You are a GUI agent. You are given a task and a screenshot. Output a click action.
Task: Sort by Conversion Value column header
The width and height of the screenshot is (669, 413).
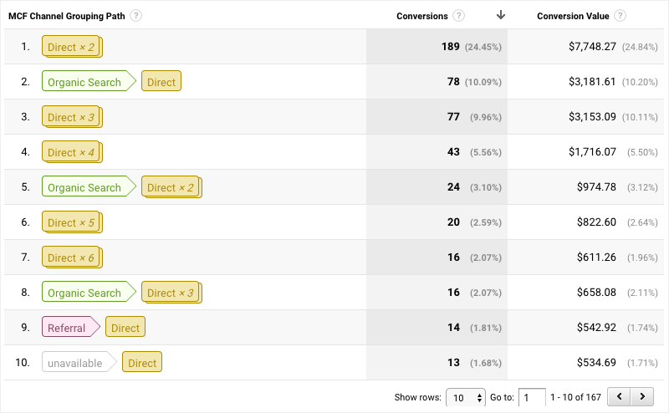pyautogui.click(x=574, y=16)
